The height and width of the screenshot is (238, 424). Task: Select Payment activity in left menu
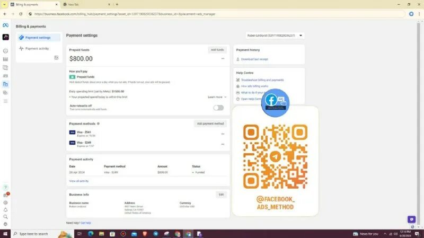point(38,49)
